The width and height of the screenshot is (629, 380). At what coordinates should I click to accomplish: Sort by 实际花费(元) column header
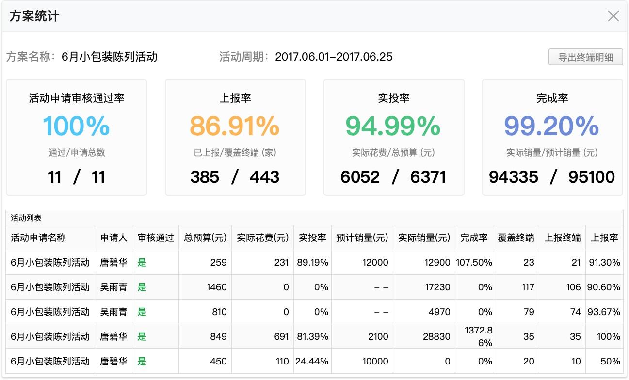tap(262, 237)
